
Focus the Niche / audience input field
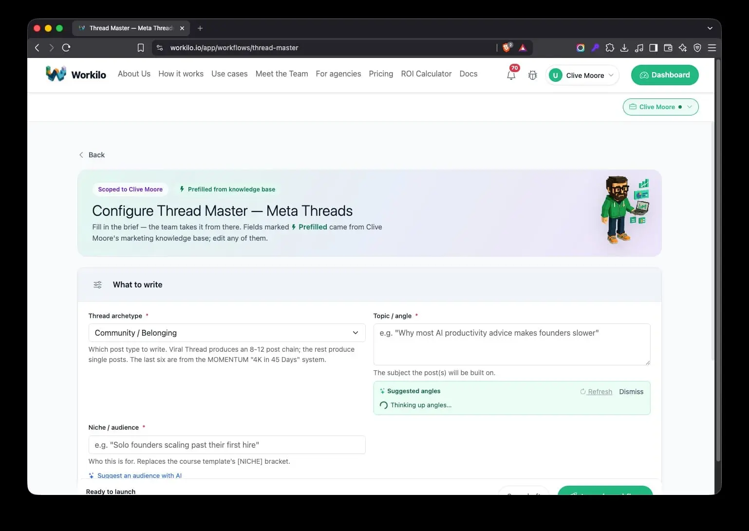(x=227, y=445)
